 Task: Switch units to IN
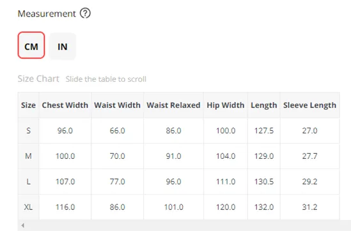pos(63,47)
